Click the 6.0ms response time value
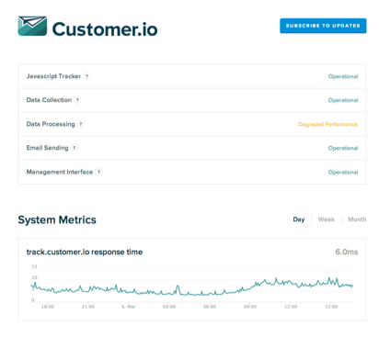379x337 pixels. point(347,252)
